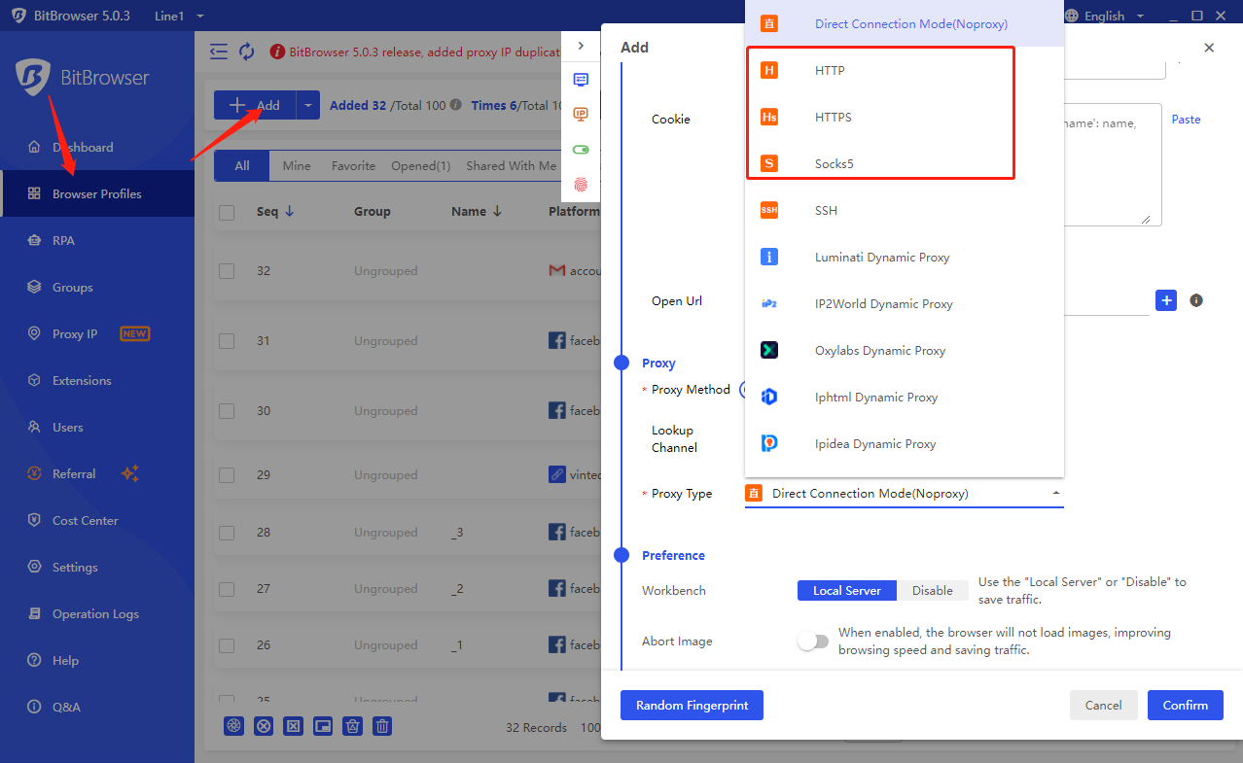Open the Proxy Type dropdown field

(904, 494)
